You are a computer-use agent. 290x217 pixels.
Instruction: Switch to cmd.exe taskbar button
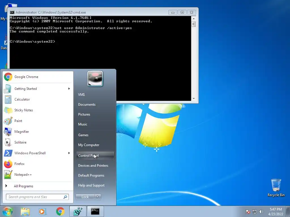pyautogui.click(x=95, y=211)
